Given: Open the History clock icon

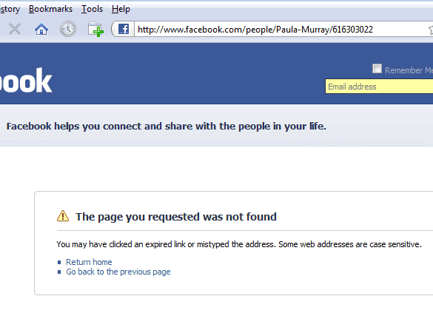Looking at the screenshot, I should (x=68, y=29).
